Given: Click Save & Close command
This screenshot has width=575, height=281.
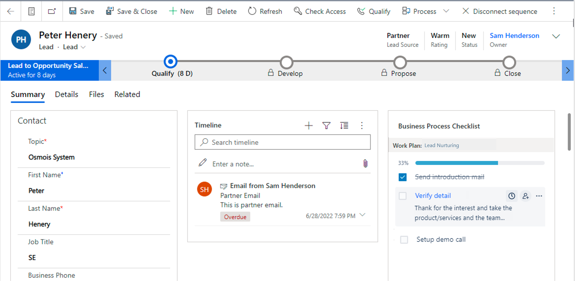Looking at the screenshot, I should click(132, 11).
